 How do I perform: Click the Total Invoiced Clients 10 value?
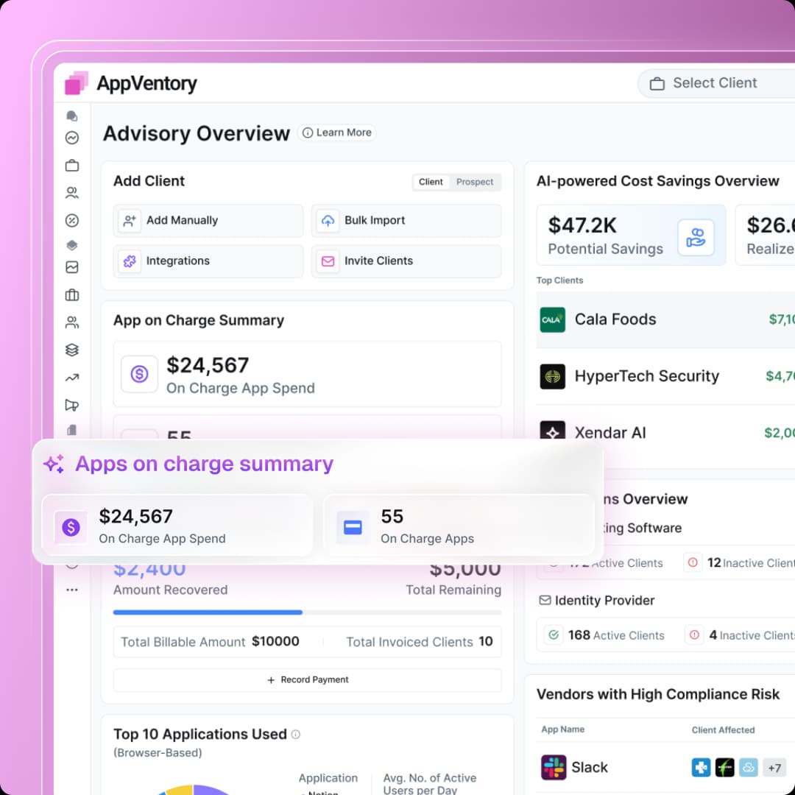pos(486,641)
